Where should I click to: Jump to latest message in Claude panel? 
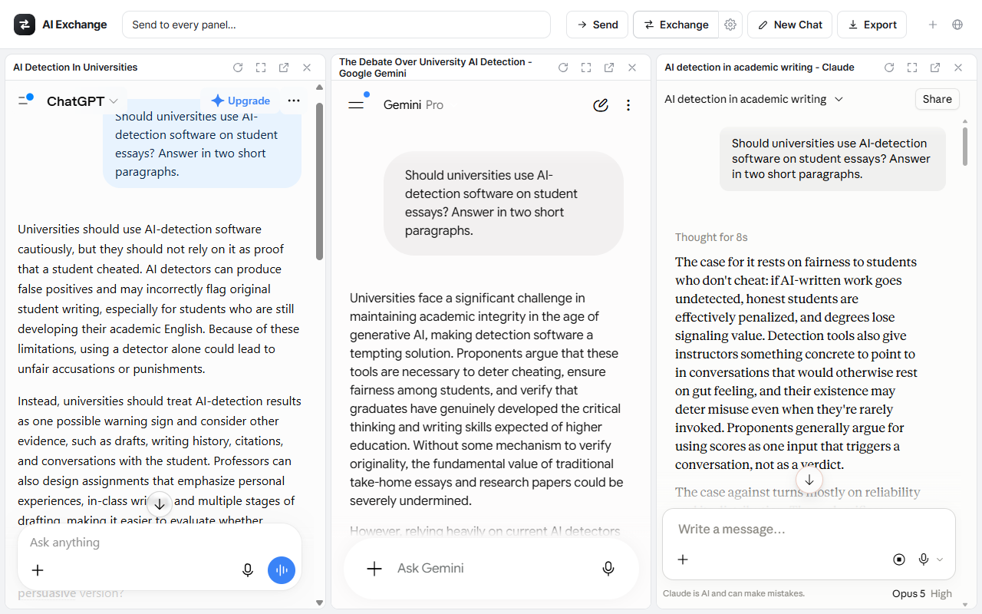(x=809, y=480)
